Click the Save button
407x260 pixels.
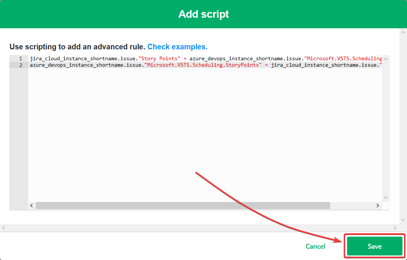(375, 246)
